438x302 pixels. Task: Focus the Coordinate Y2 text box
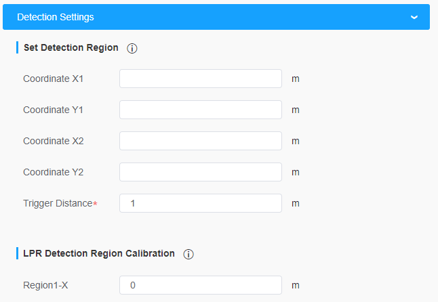pos(201,172)
